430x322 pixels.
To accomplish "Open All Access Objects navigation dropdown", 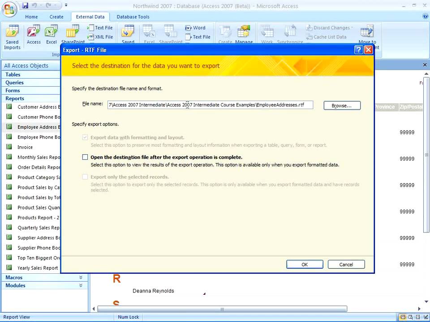I will click(31, 65).
